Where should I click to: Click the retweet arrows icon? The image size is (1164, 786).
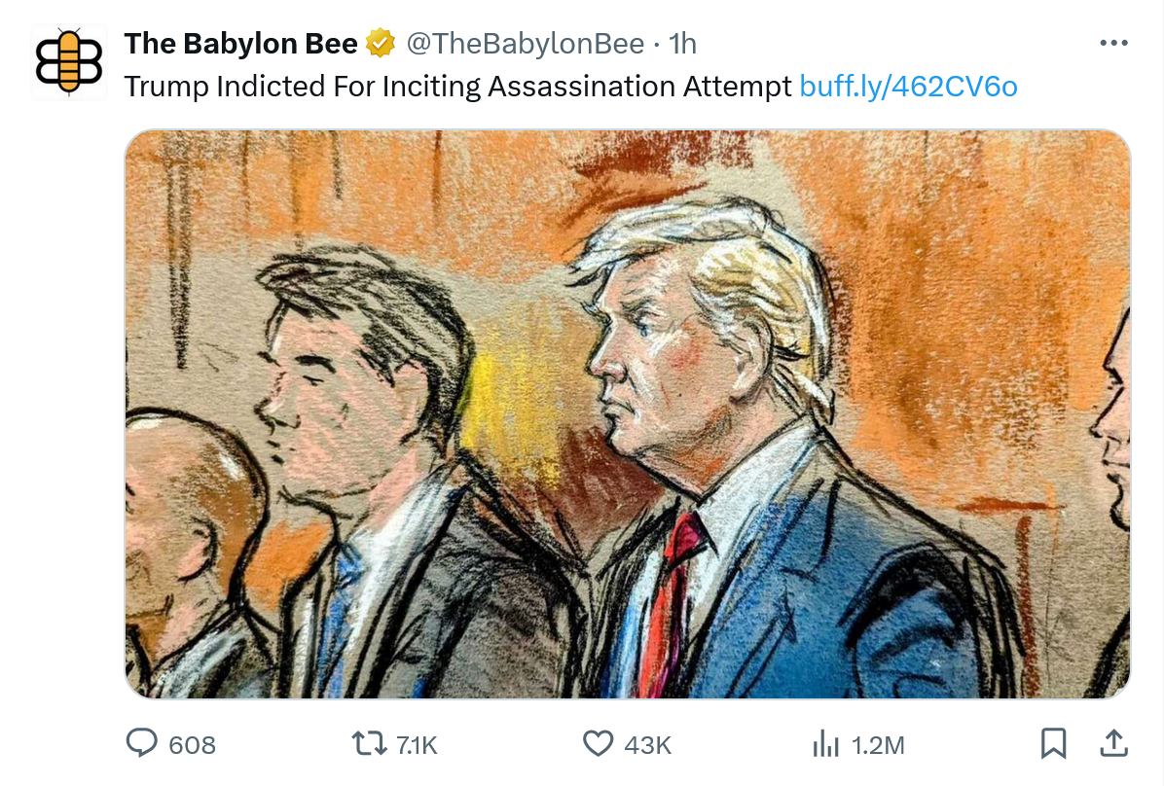369,744
